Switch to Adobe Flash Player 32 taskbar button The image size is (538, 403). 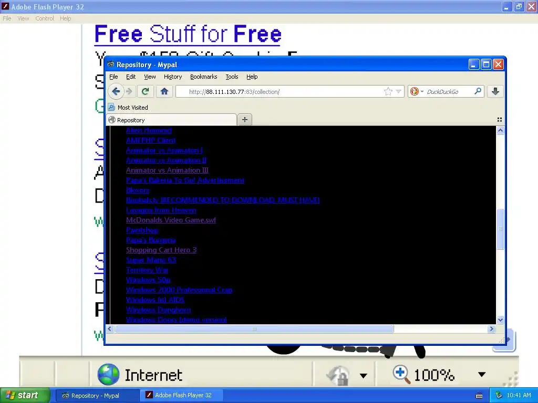[182, 395]
